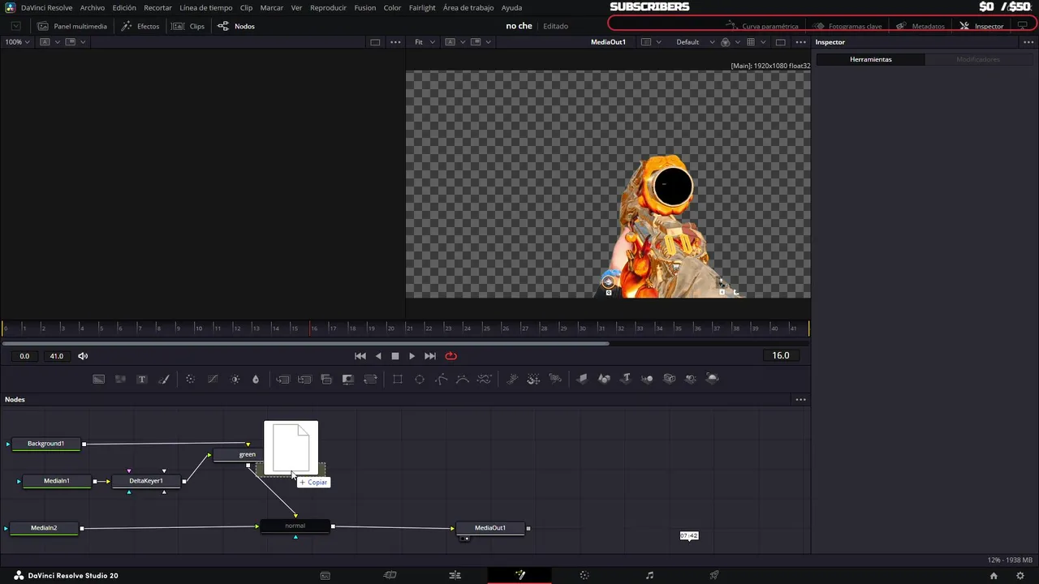Add a Color Corrector node from the toolbar
1039x584 pixels.
[x=190, y=379]
